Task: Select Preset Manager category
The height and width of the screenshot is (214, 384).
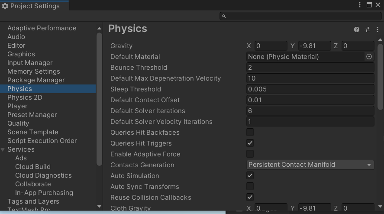Action: click(x=32, y=115)
